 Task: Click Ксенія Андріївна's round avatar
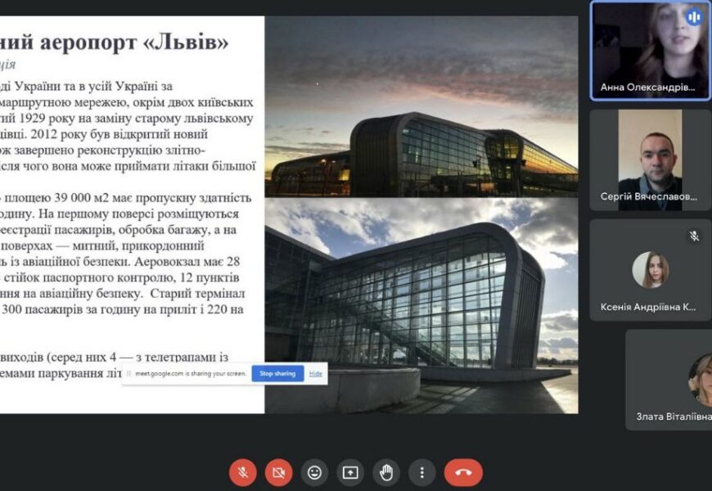(x=650, y=270)
